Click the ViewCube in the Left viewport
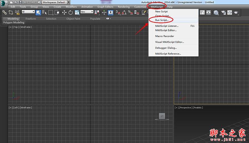249x143 pixels. pos(162,116)
